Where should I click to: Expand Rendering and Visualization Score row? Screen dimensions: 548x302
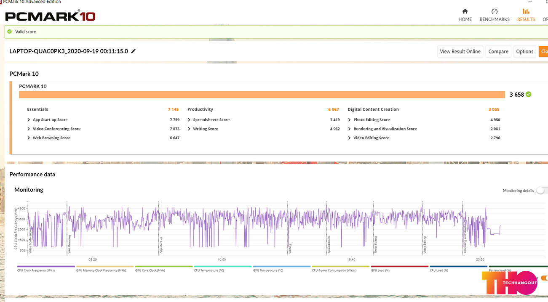(350, 129)
